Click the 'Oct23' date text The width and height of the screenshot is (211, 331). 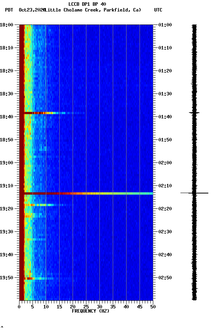click(x=25, y=10)
